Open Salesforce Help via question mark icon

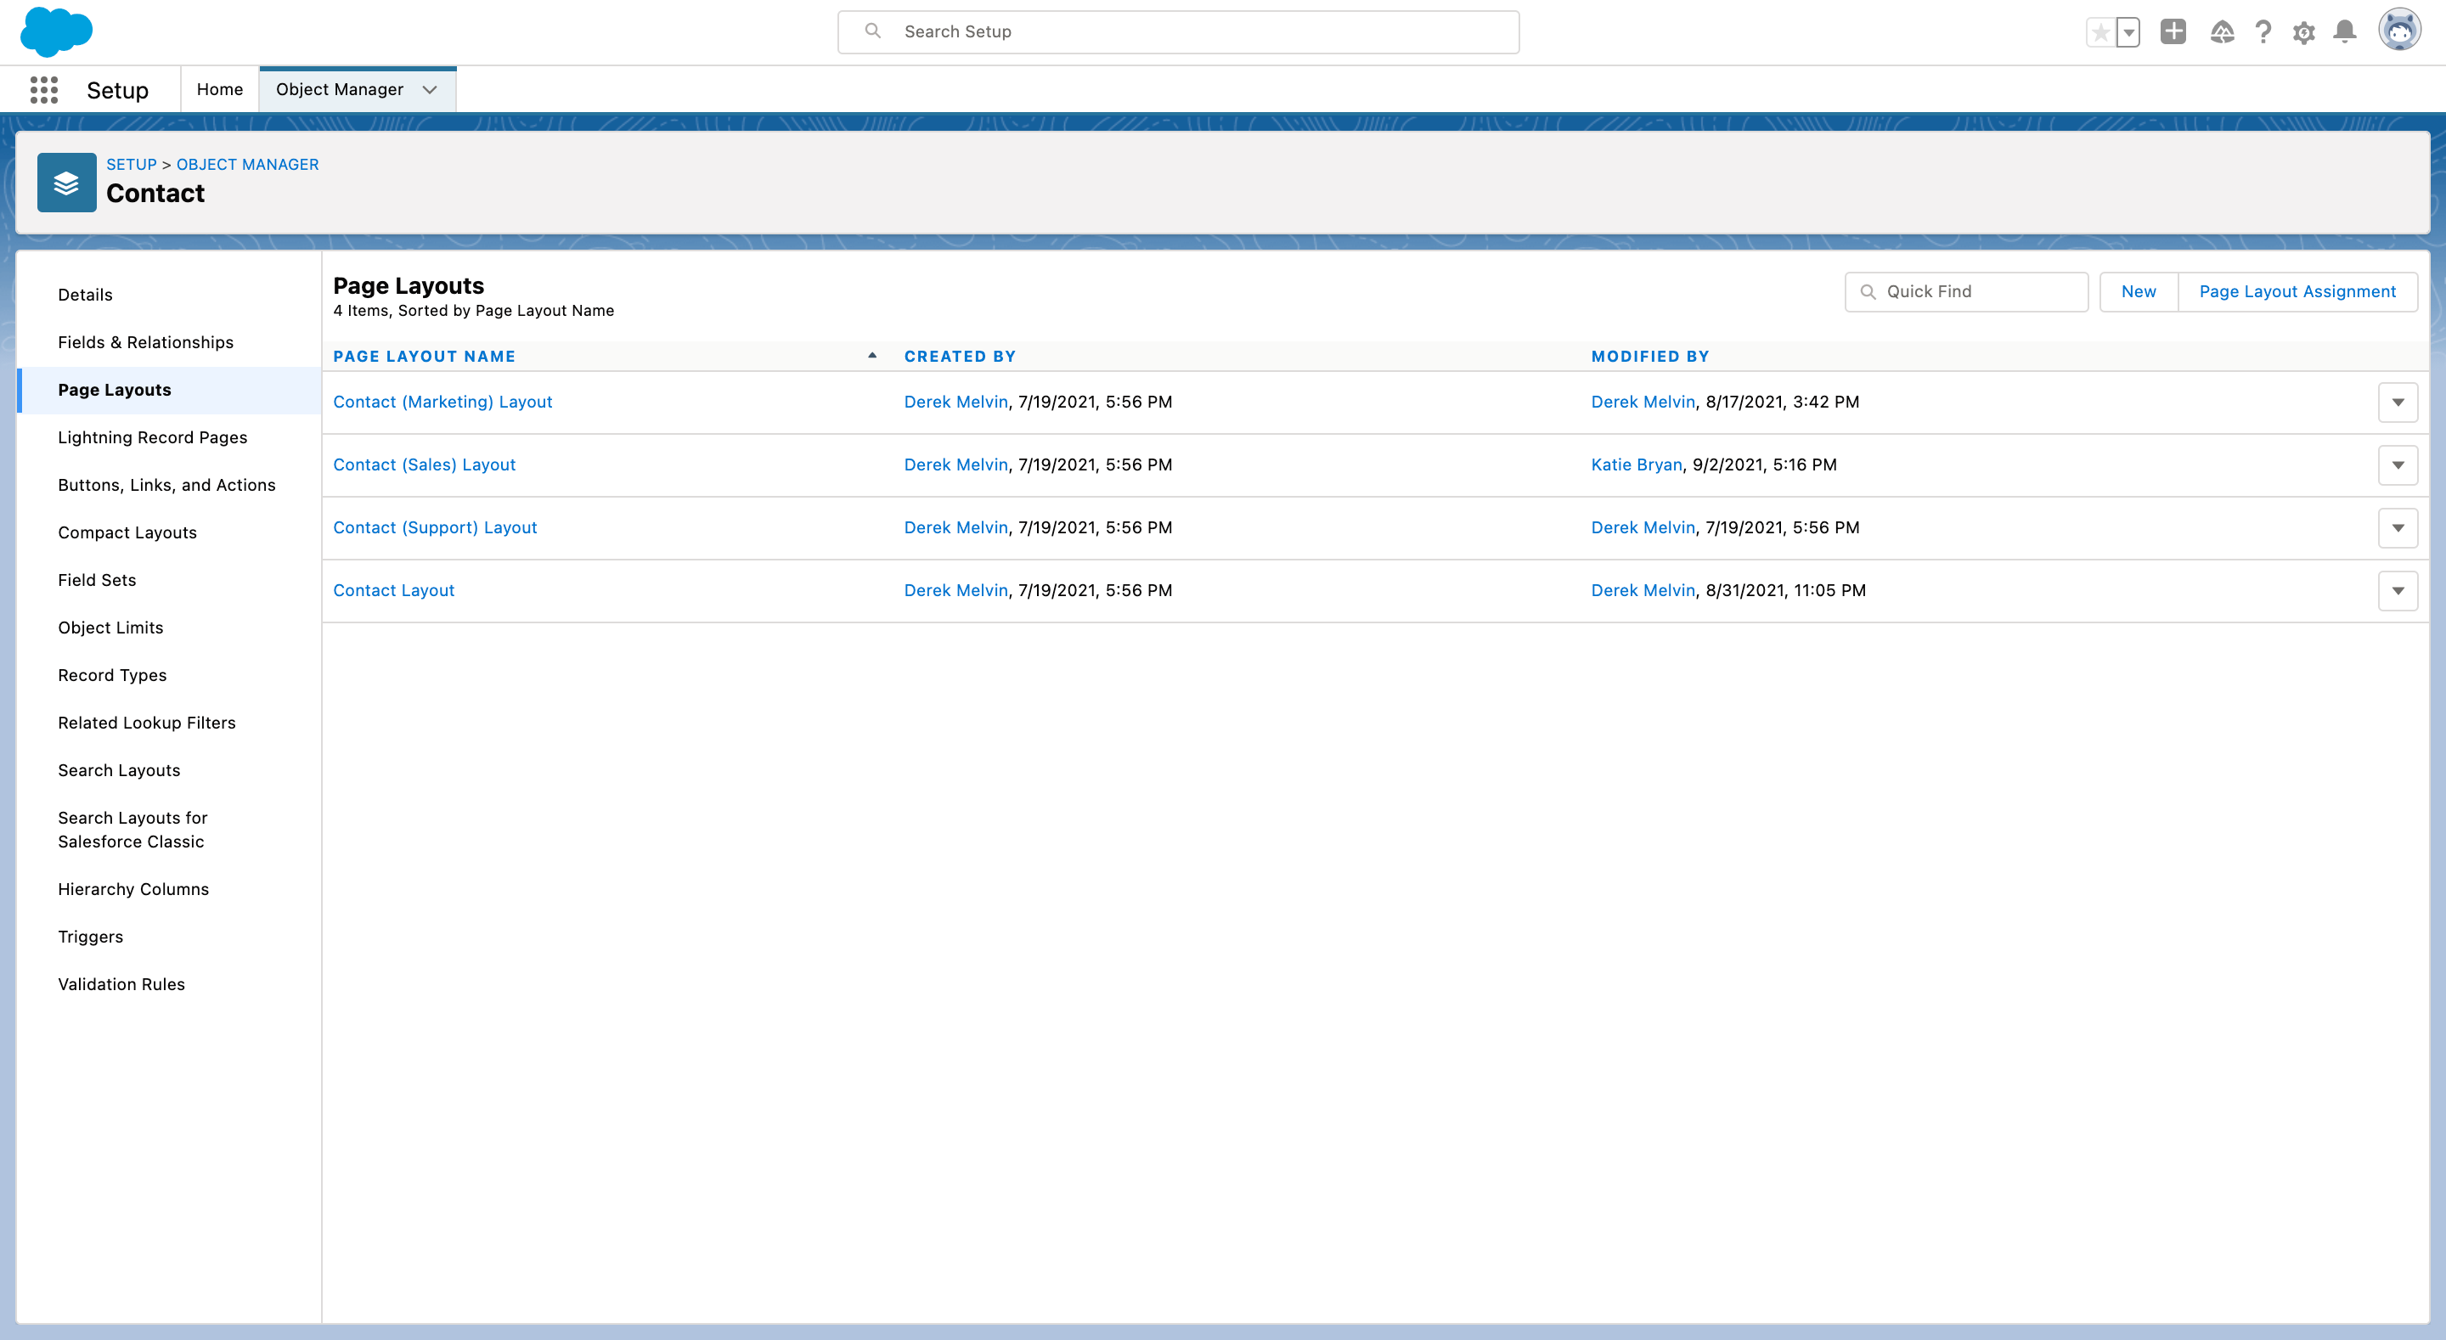[2263, 31]
